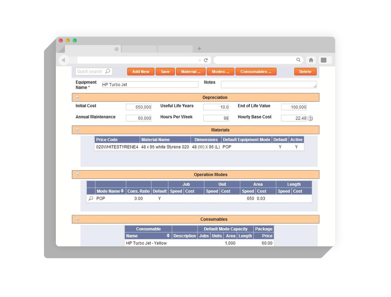Click the Useful Life Years field

[216, 107]
